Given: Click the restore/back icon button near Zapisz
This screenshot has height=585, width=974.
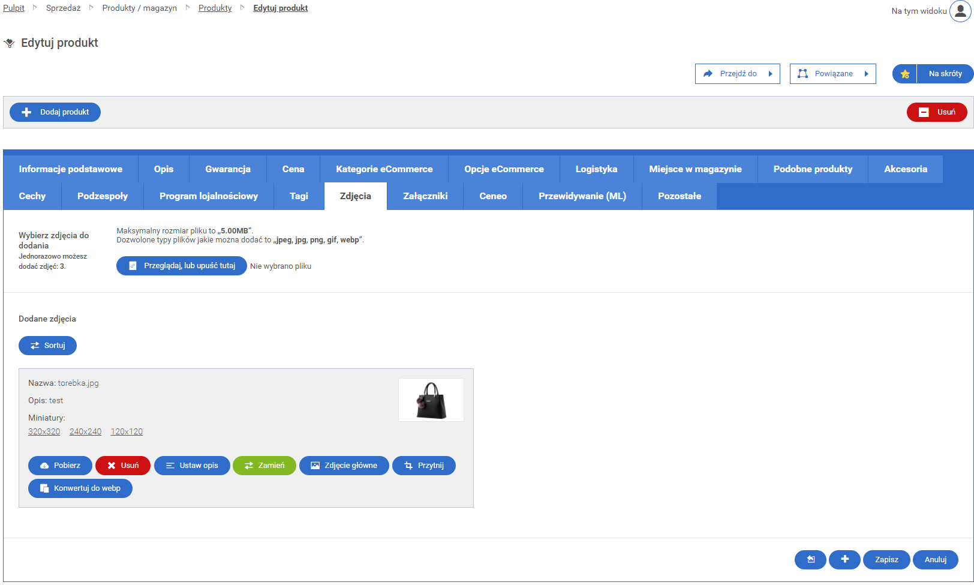Looking at the screenshot, I should [810, 559].
